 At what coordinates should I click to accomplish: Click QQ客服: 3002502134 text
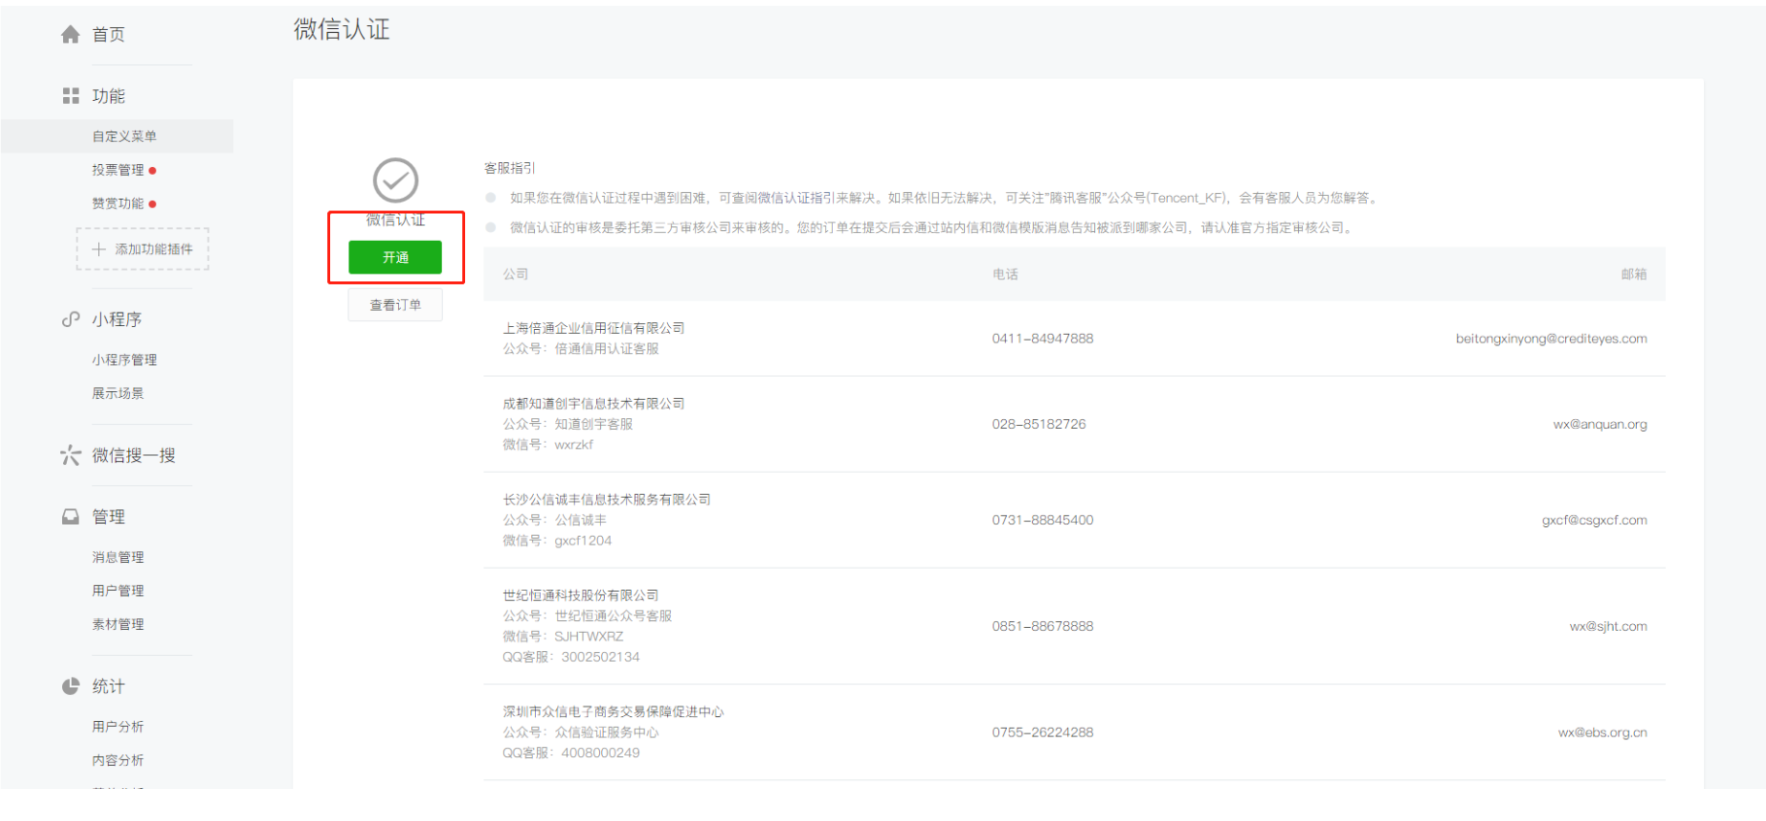[x=571, y=657]
